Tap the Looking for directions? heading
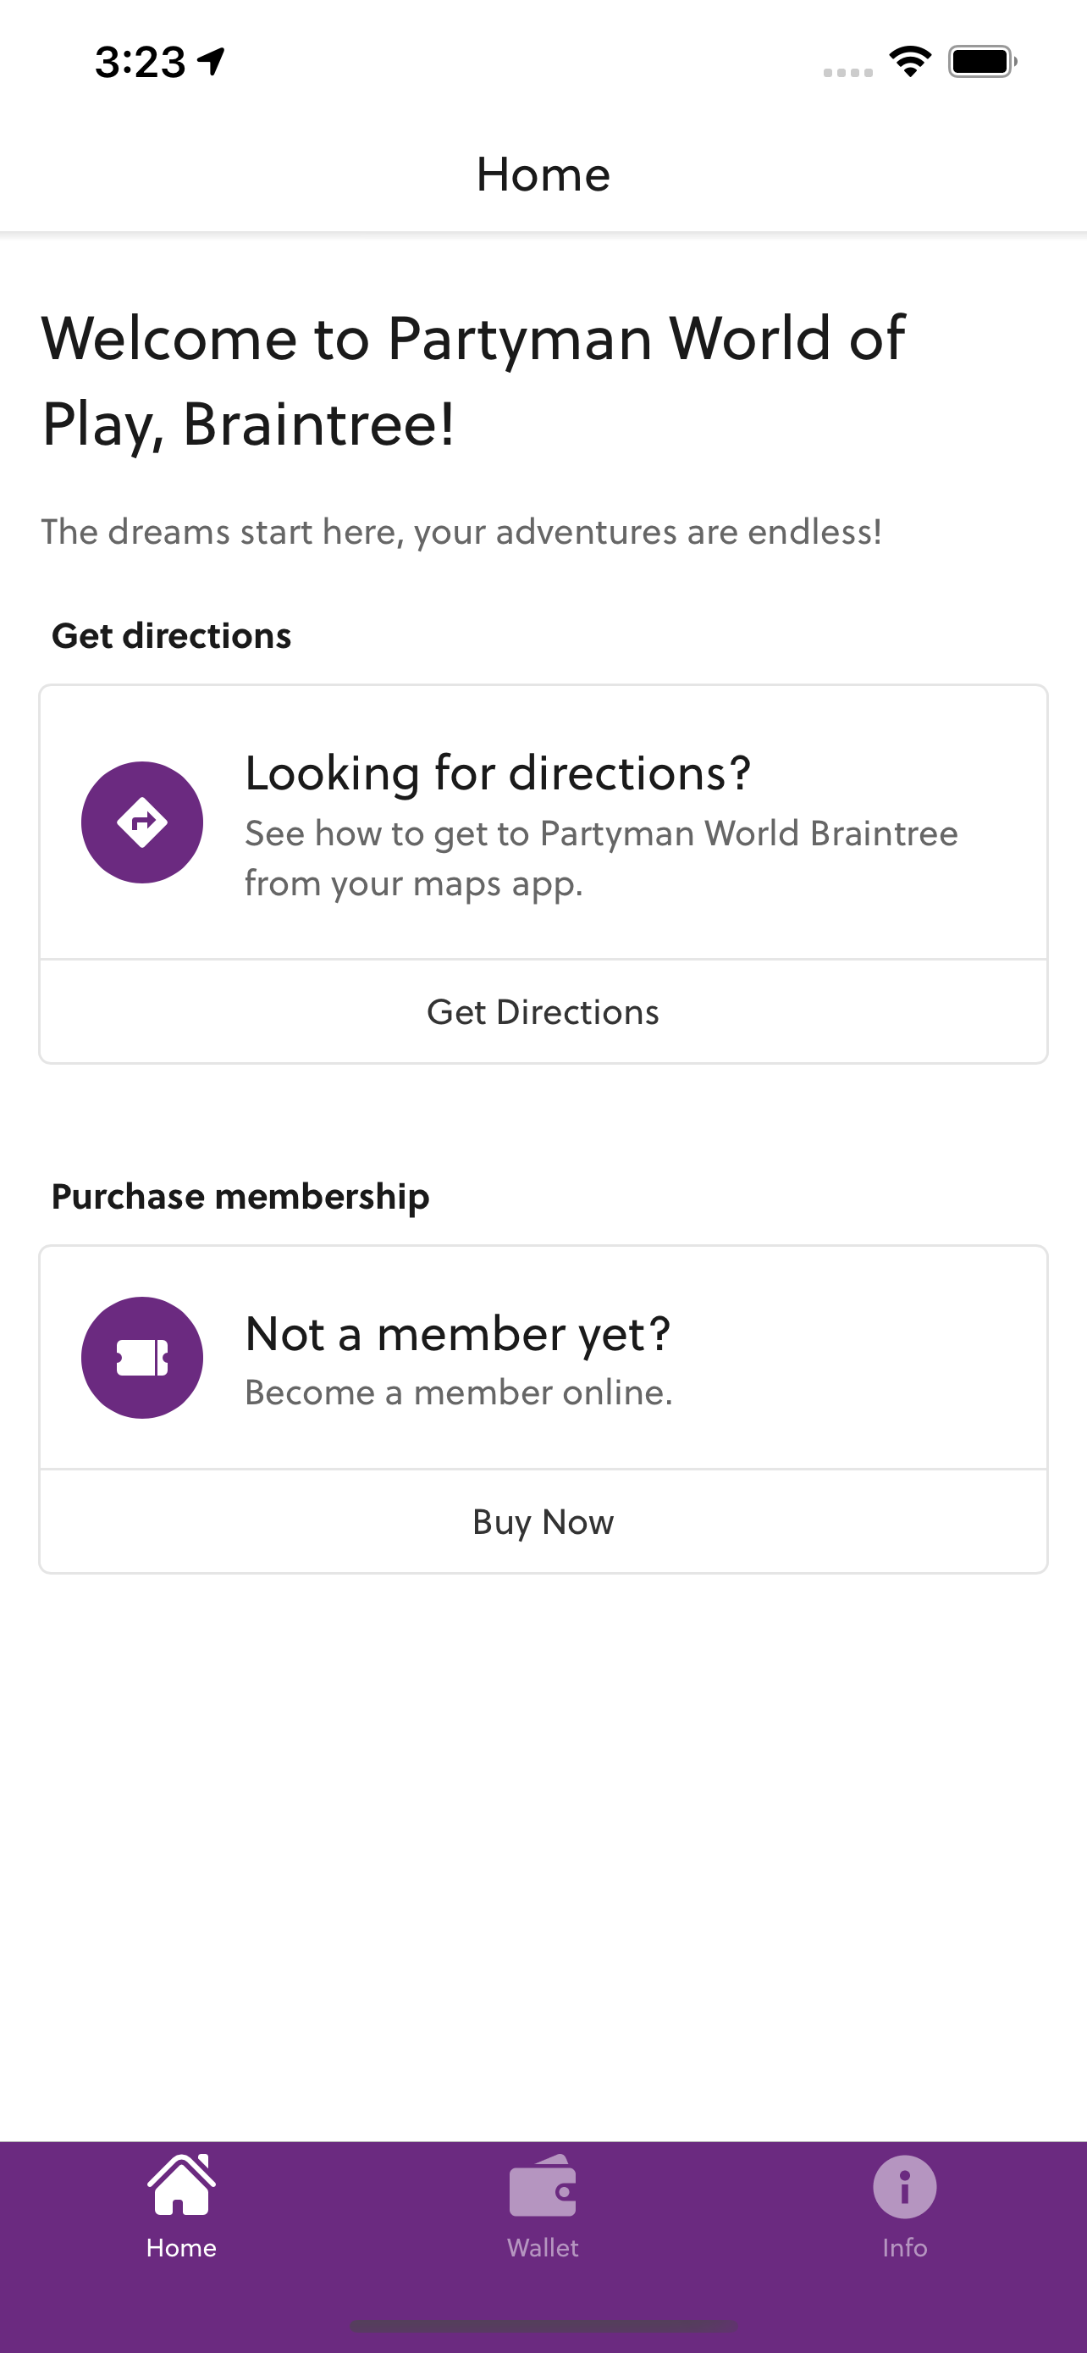1087x2353 pixels. [498, 773]
